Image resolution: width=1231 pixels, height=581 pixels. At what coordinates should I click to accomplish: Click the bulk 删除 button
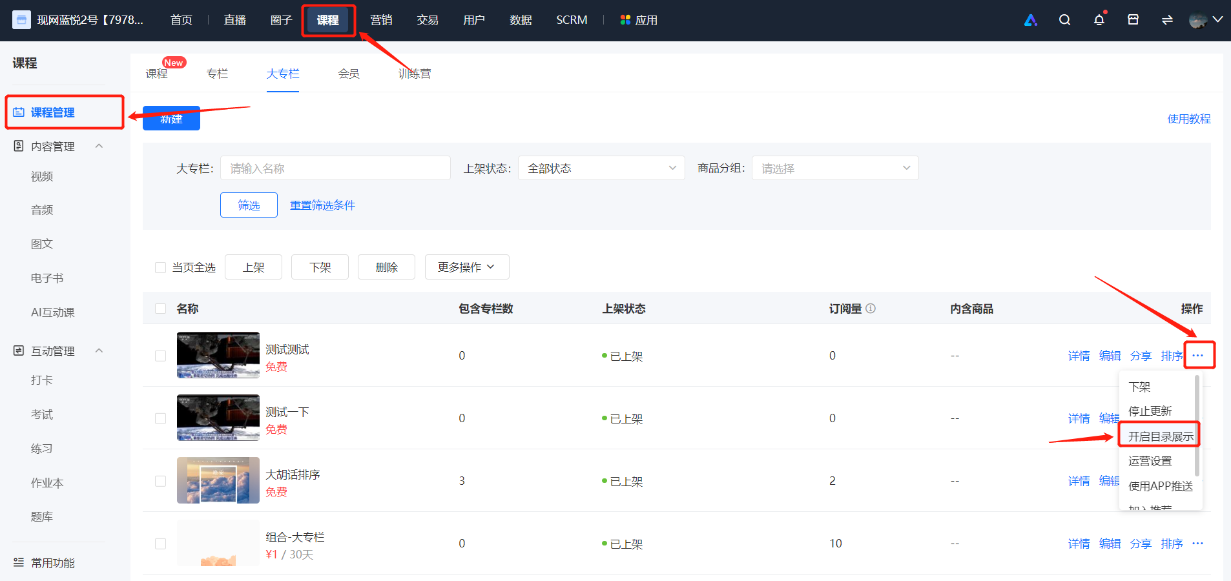coord(386,267)
